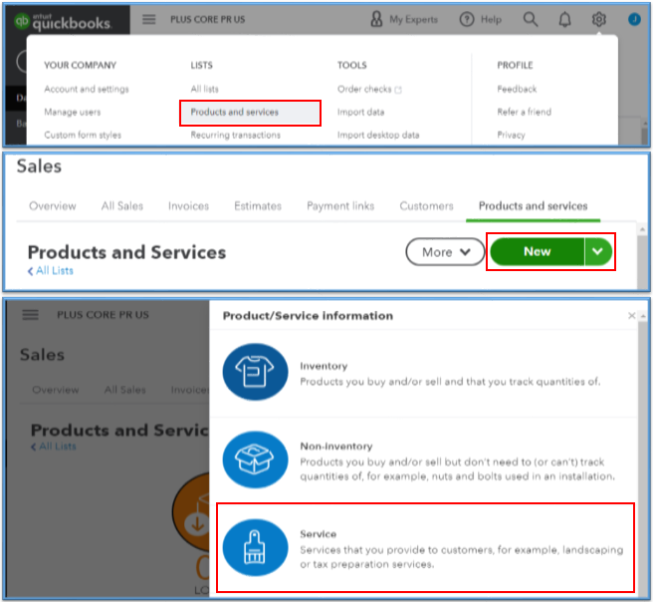Toggle hamburger menu beside QuickBooks logo
Image resolution: width=653 pixels, height=602 pixels.
[149, 19]
